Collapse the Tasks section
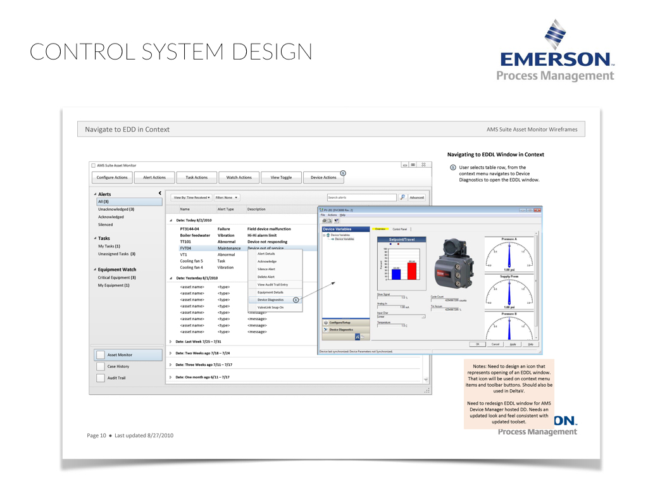The width and height of the screenshot is (648, 486). click(95, 239)
